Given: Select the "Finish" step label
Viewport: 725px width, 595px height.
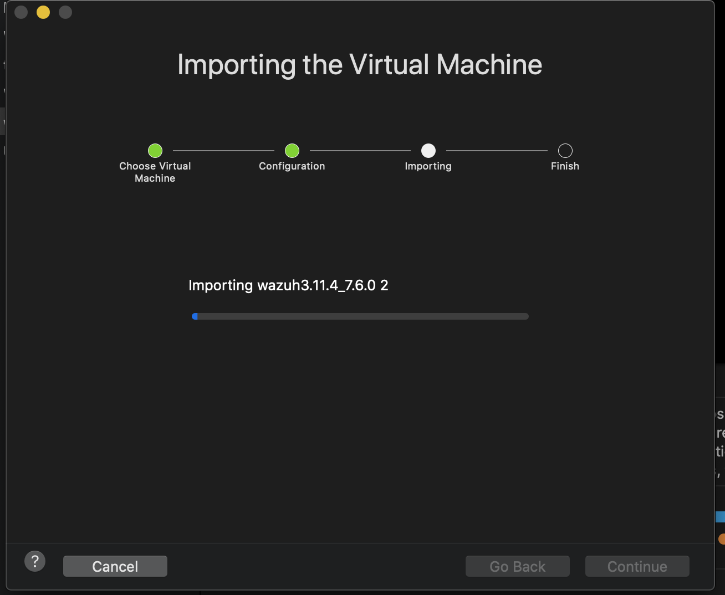Looking at the screenshot, I should (565, 166).
